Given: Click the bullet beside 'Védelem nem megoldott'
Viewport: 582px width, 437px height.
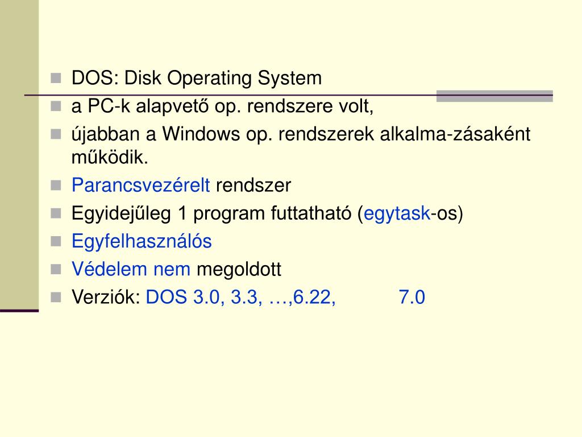Looking at the screenshot, I should pyautogui.click(x=56, y=269).
